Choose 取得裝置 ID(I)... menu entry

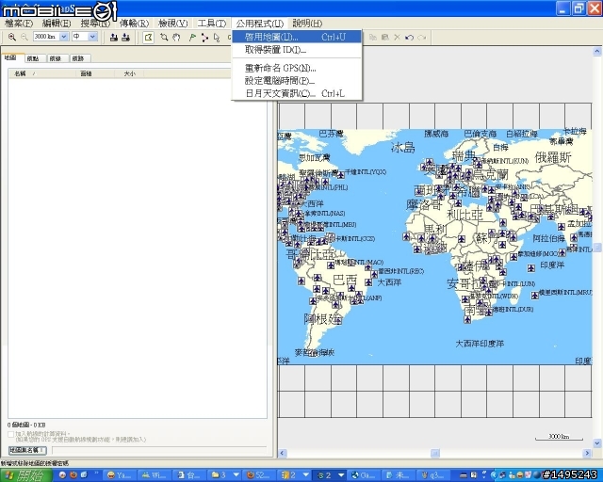pos(297,50)
